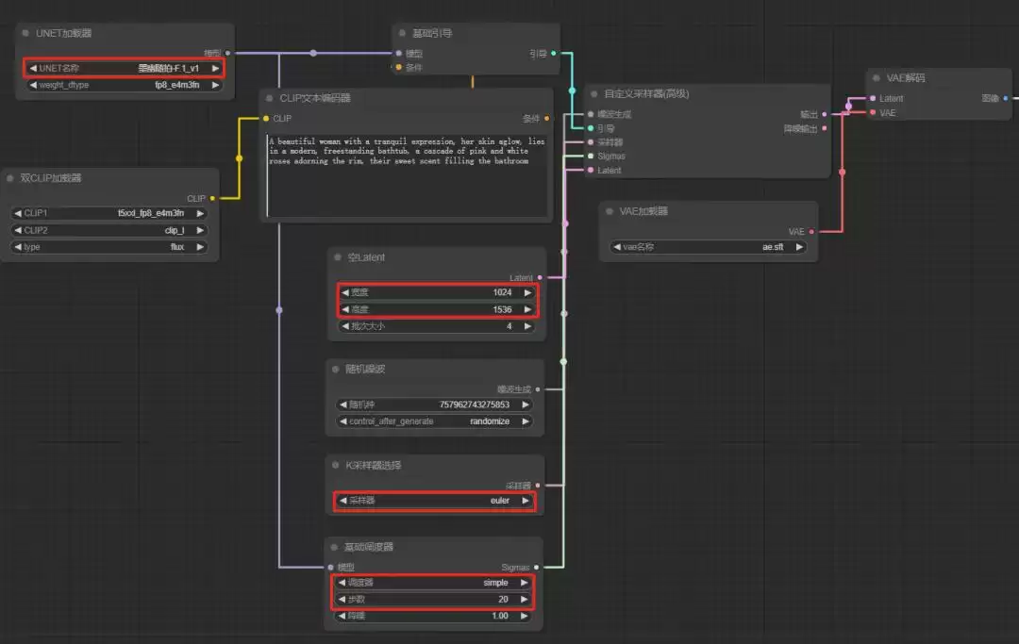Click the red VAE output socket on VAE加载器
Screen dimensions: 1019x644
(x=811, y=232)
